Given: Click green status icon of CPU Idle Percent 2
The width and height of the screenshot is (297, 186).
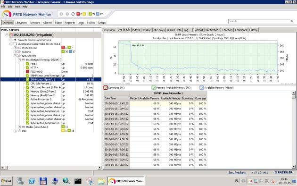Looking at the screenshot, I should point(27,84).
